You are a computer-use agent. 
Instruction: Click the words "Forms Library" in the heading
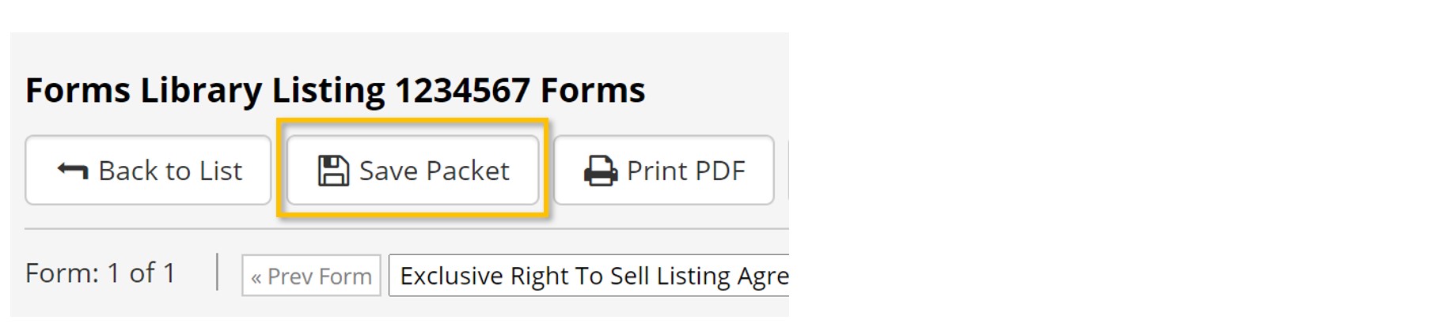pos(142,90)
